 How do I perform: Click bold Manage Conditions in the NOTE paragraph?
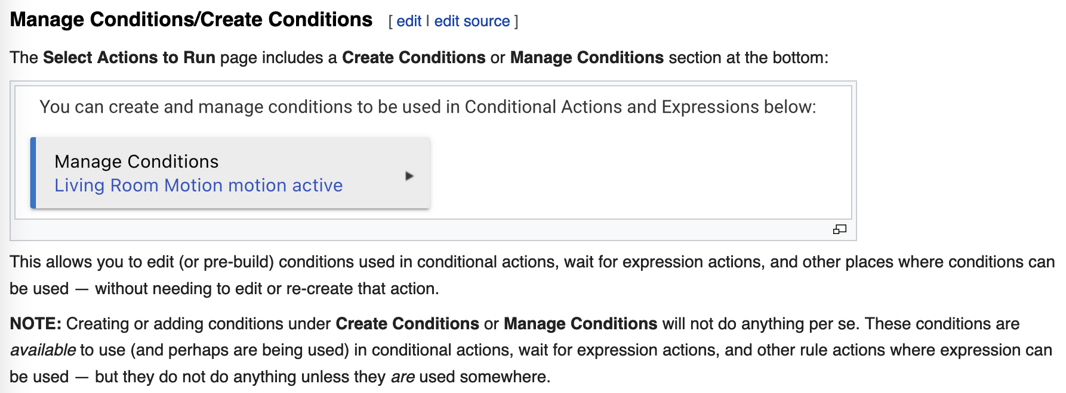click(581, 323)
